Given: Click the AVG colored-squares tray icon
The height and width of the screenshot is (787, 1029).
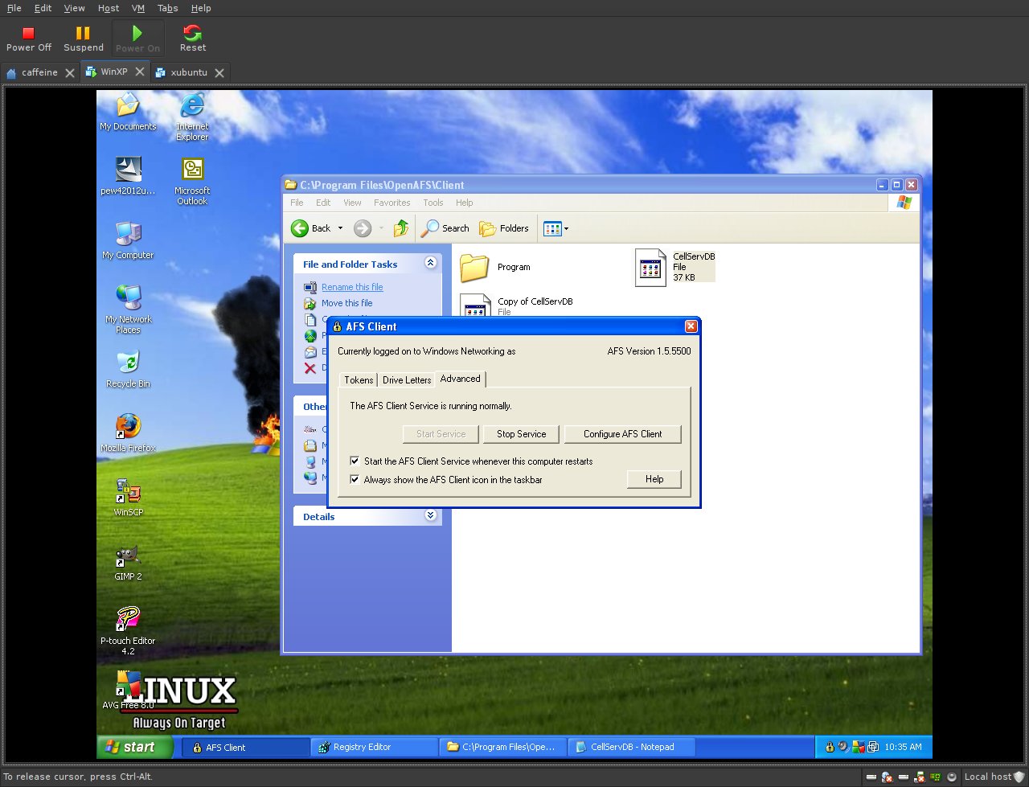Looking at the screenshot, I should click(858, 747).
